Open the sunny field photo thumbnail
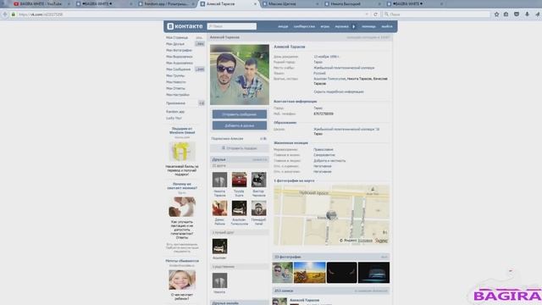Image resolution: width=542 pixels, height=305 pixels. [x=310, y=273]
